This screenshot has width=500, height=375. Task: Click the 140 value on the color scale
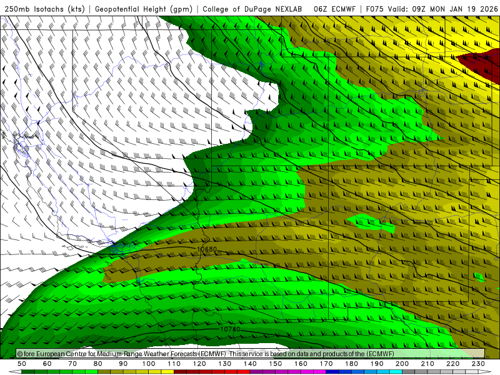250,364
